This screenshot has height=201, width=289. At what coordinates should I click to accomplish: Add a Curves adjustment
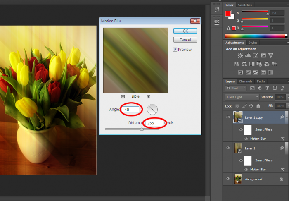tap(256, 55)
